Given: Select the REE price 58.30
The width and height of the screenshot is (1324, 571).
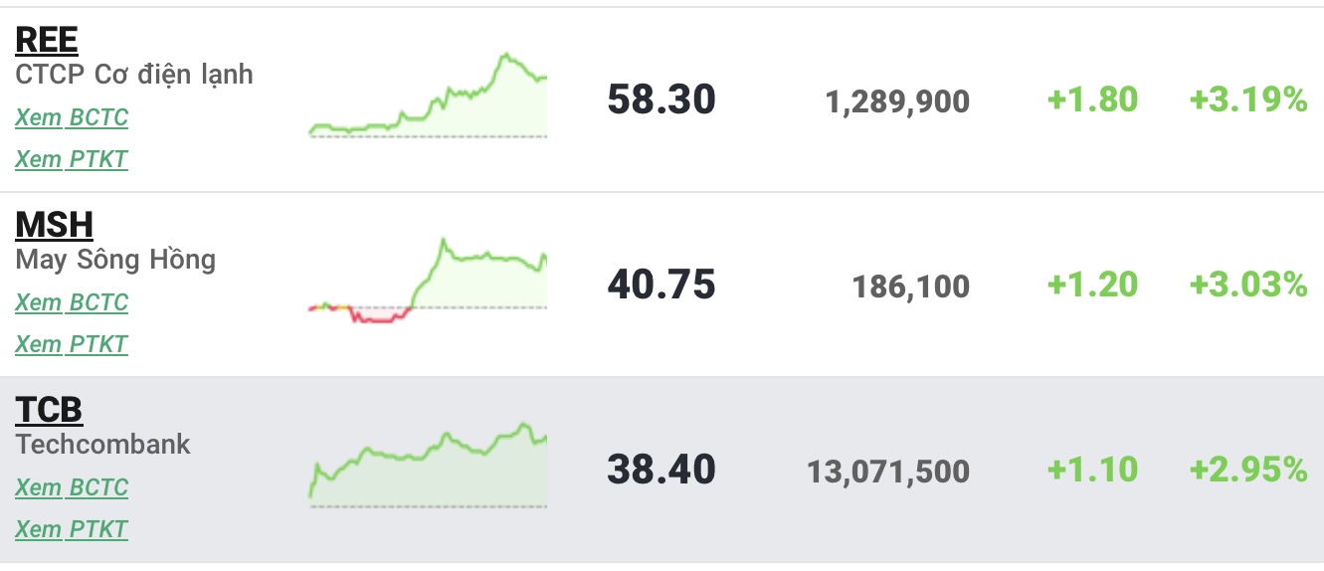Looking at the screenshot, I should coord(662,99).
